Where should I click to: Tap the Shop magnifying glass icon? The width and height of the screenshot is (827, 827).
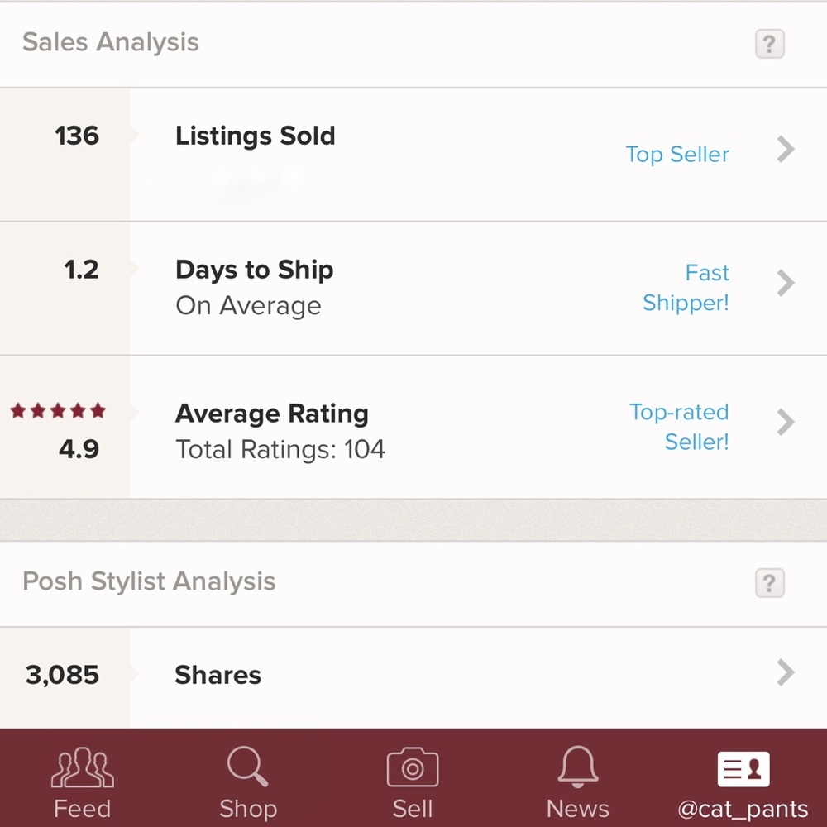(247, 767)
